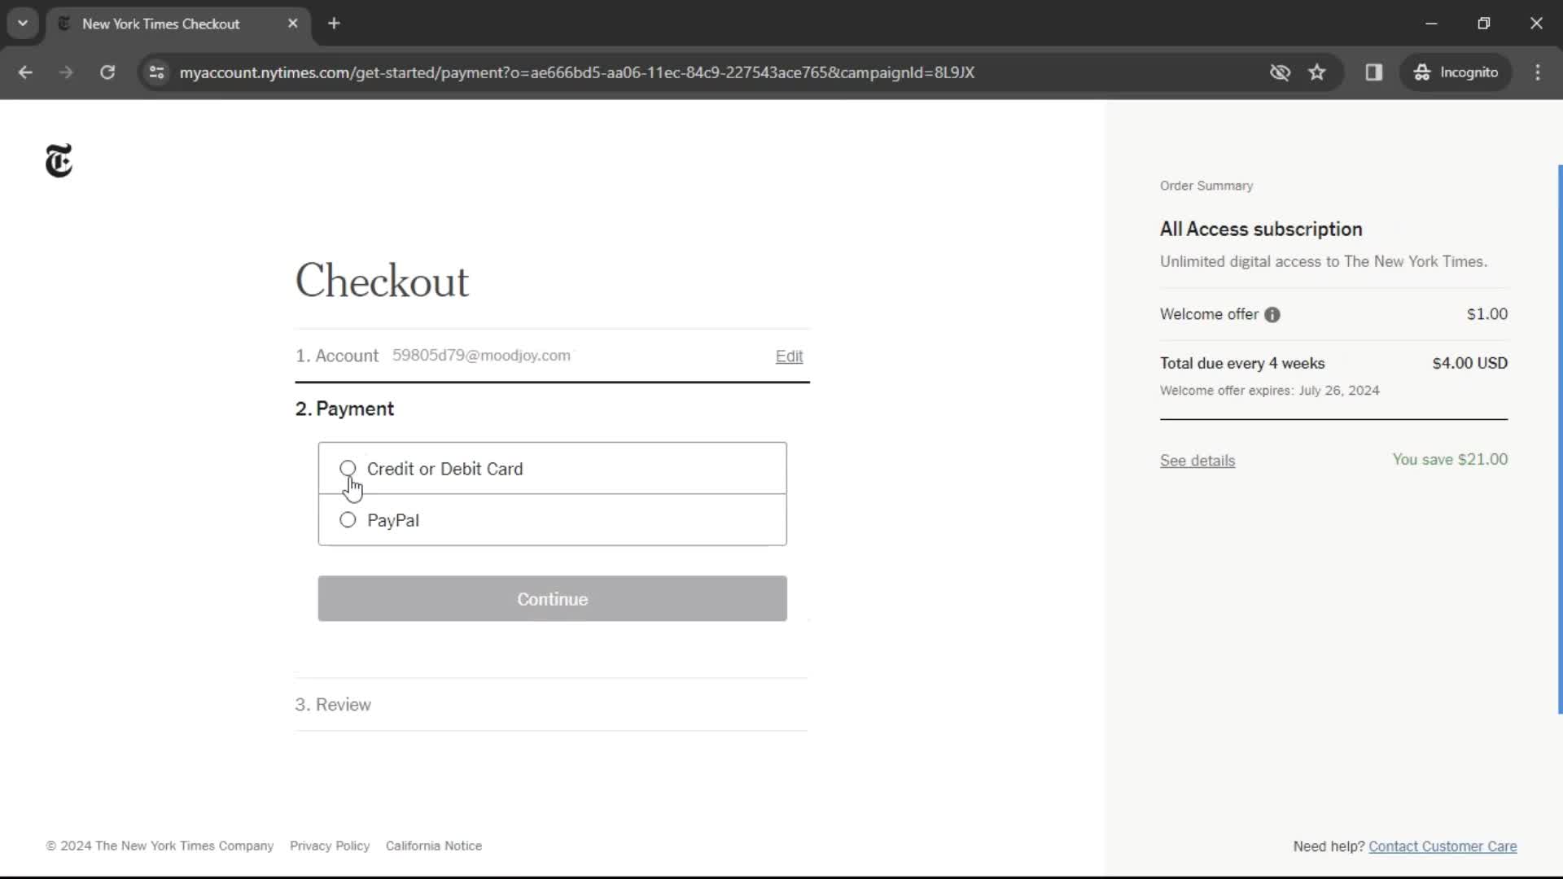
Task: Click the address bar URL
Action: [576, 72]
